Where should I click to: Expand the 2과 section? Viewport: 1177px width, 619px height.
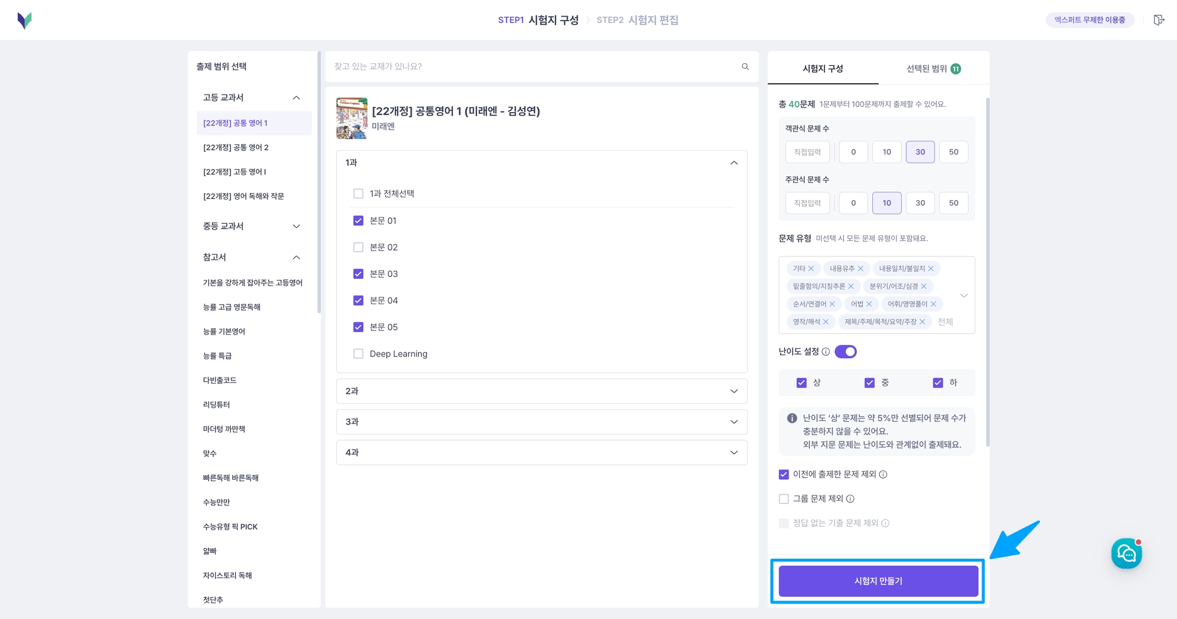[x=541, y=391]
